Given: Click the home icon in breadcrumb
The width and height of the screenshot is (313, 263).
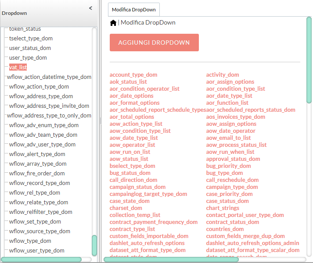Looking at the screenshot, I should 113,23.
